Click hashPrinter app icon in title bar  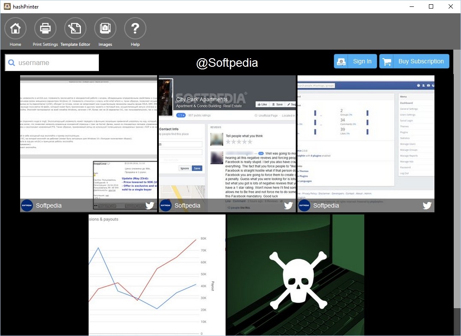pyautogui.click(x=7, y=6)
